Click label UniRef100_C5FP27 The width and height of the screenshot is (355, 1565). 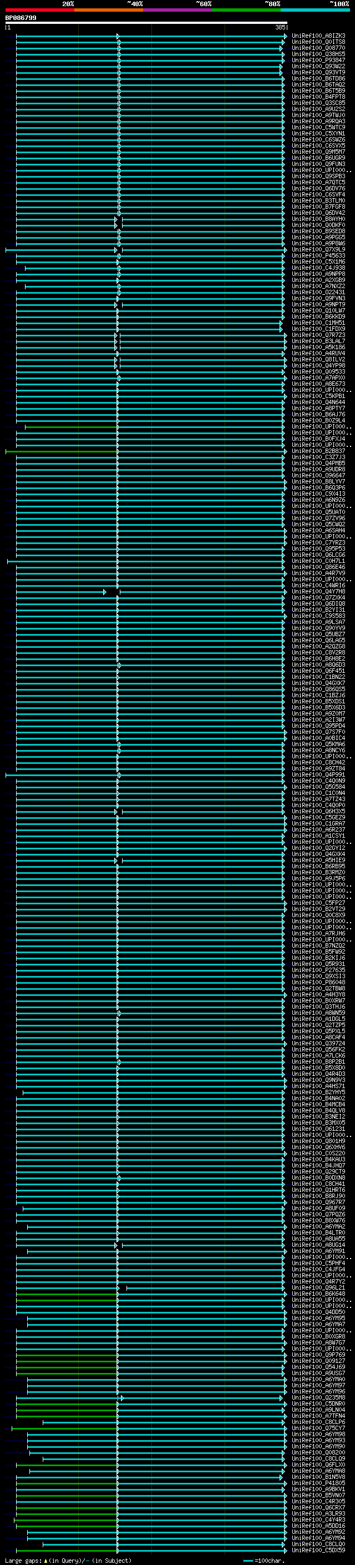[x=318, y=903]
